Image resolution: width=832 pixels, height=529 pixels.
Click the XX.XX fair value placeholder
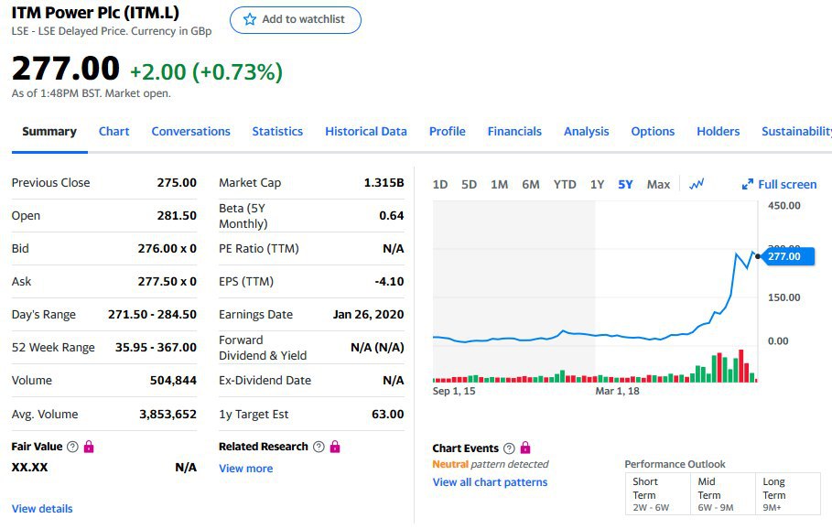[29, 468]
